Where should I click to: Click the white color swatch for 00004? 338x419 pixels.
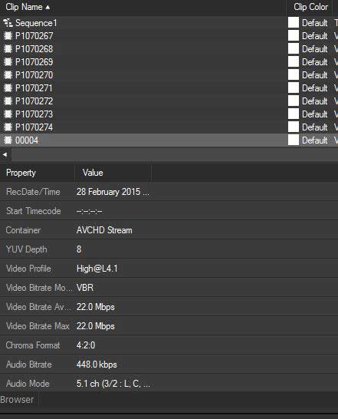point(293,140)
